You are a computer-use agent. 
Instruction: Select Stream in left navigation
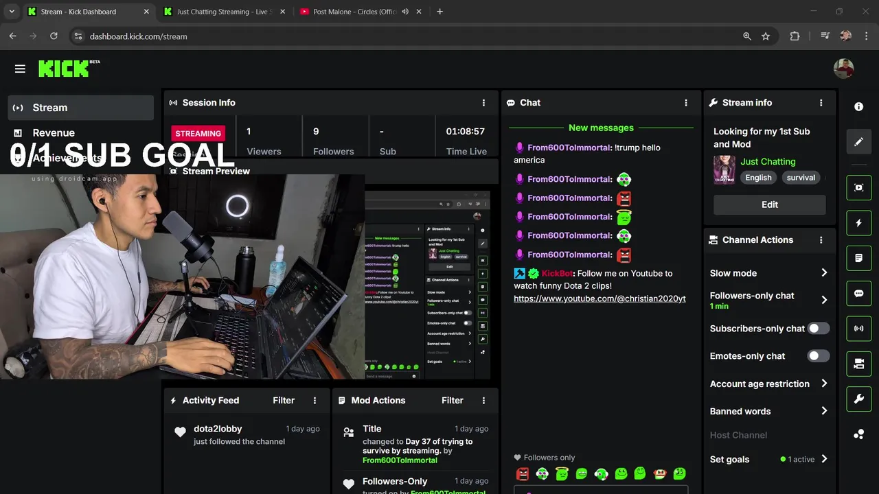click(80, 108)
